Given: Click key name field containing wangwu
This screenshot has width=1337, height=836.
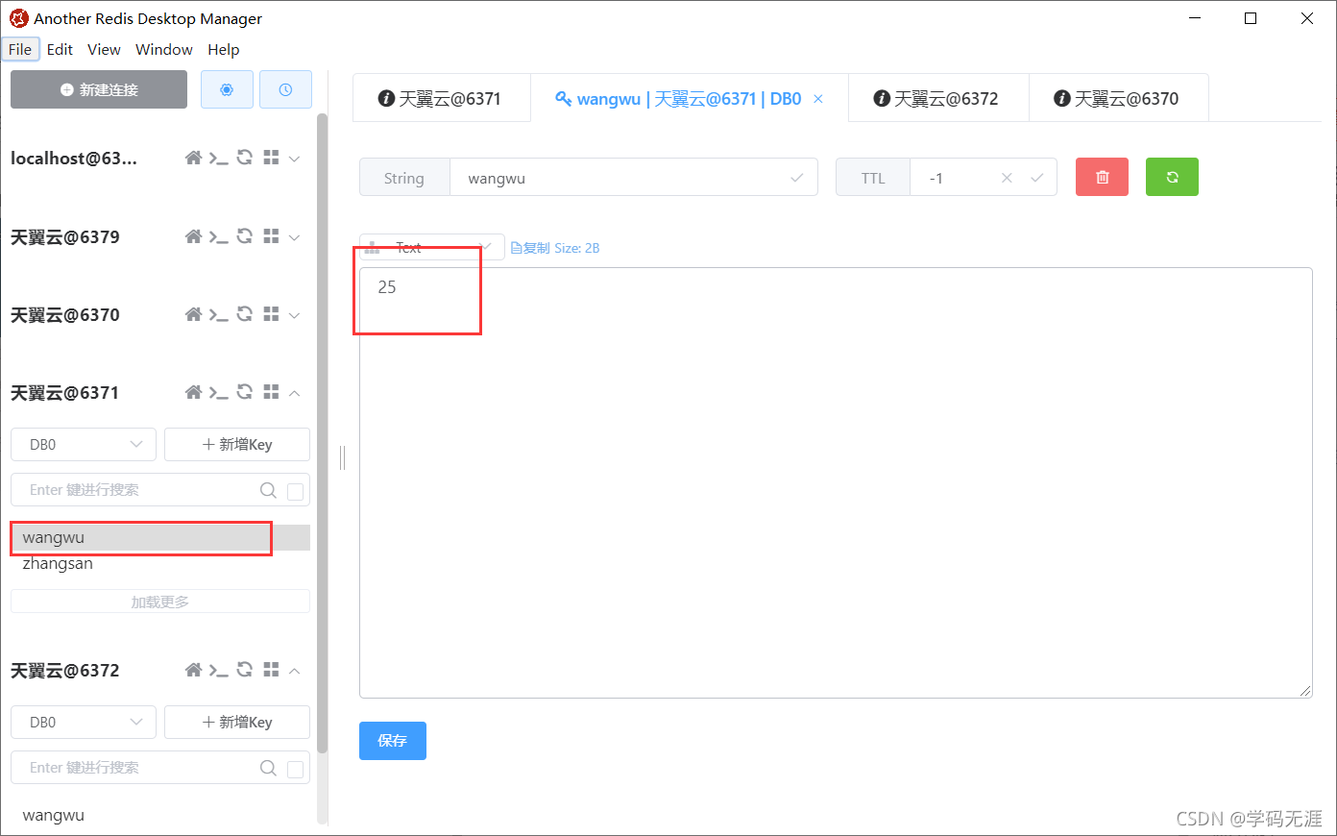Looking at the screenshot, I should pos(634,178).
